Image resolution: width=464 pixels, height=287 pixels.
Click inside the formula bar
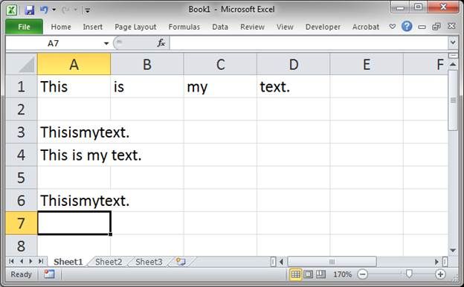click(x=309, y=43)
